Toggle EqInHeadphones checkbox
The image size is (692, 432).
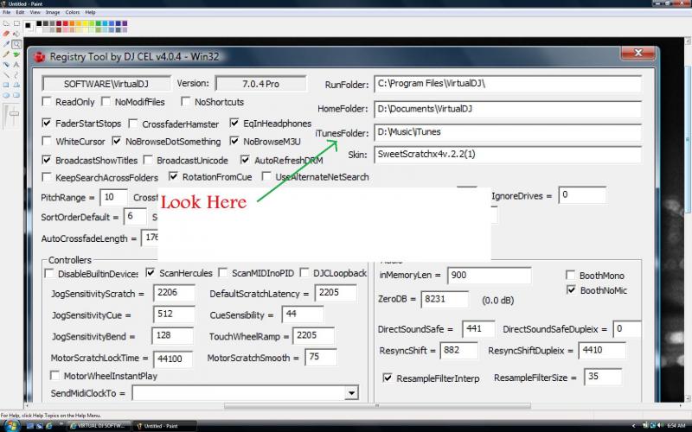point(234,123)
